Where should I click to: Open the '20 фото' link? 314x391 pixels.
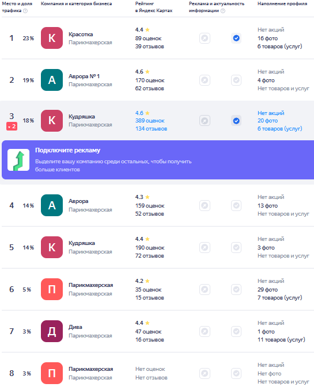[267, 121]
